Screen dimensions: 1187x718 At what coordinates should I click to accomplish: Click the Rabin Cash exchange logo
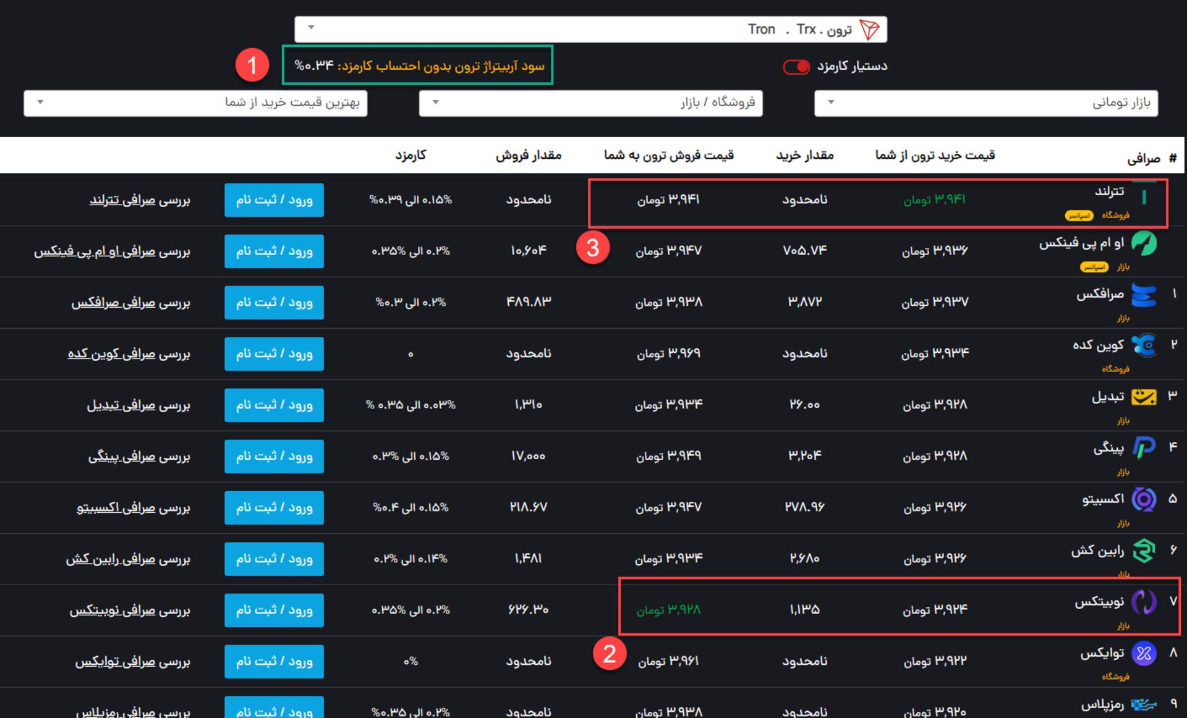(x=1144, y=551)
